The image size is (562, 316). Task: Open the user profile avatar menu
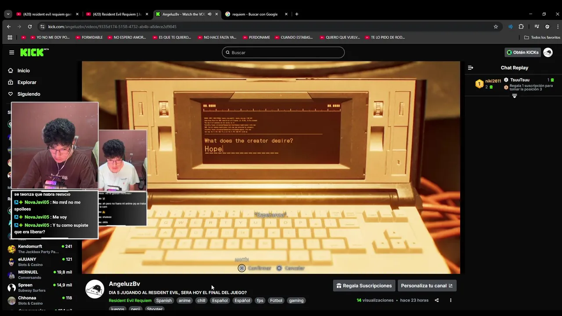pyautogui.click(x=548, y=52)
